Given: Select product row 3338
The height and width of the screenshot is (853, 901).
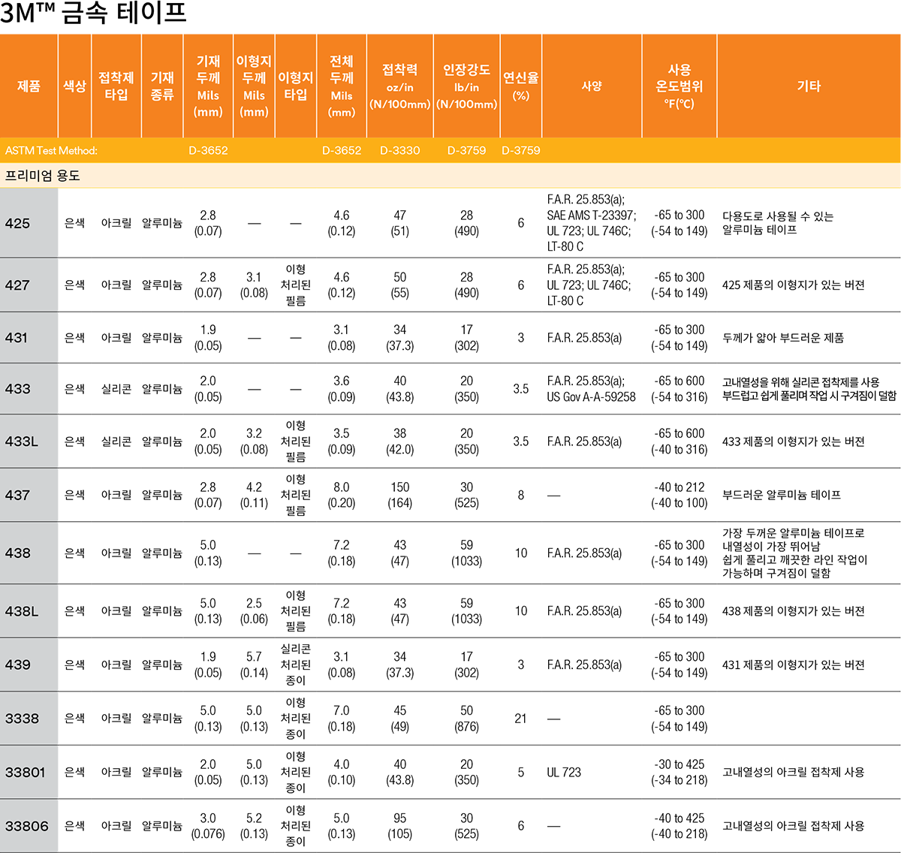Looking at the screenshot, I should coord(23,719).
